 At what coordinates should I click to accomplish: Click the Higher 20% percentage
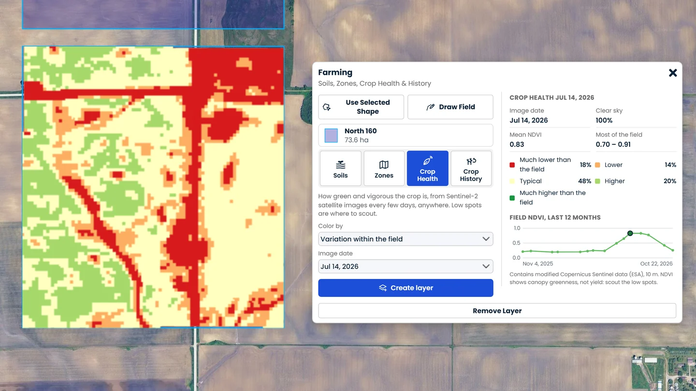[x=670, y=181]
